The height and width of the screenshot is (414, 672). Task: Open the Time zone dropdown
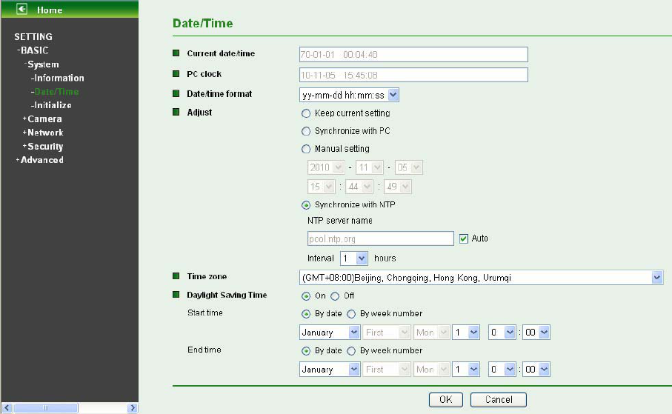pos(482,278)
